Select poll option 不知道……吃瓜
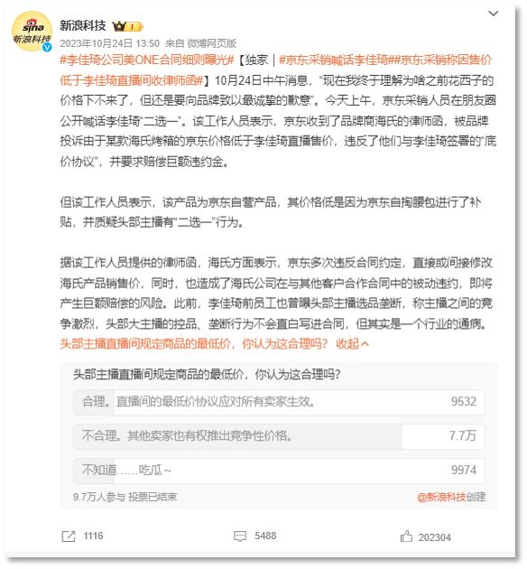The image size is (527, 569). [279, 471]
